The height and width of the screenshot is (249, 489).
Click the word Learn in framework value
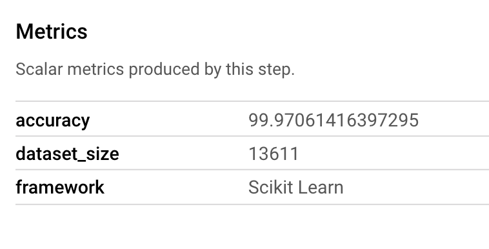tap(321, 187)
